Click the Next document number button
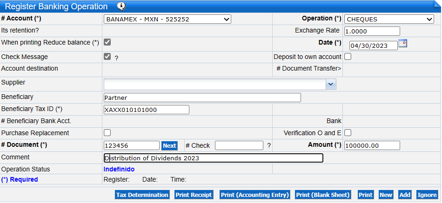Image resolution: width=442 pixels, height=203 pixels. (169, 146)
